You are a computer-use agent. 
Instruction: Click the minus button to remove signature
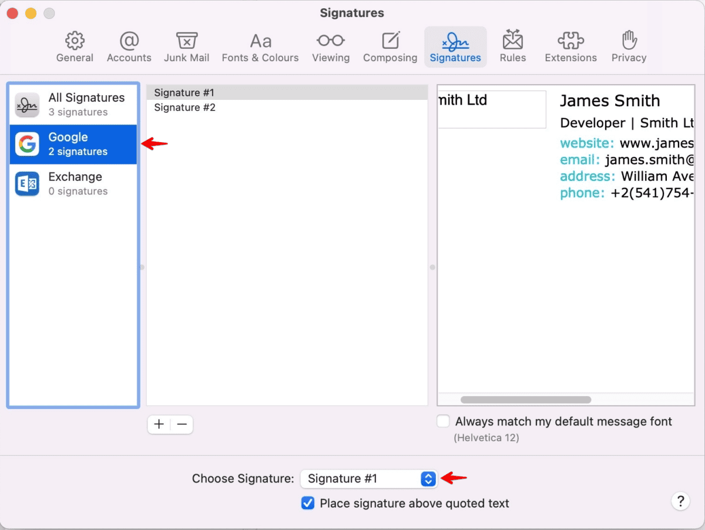tap(182, 424)
